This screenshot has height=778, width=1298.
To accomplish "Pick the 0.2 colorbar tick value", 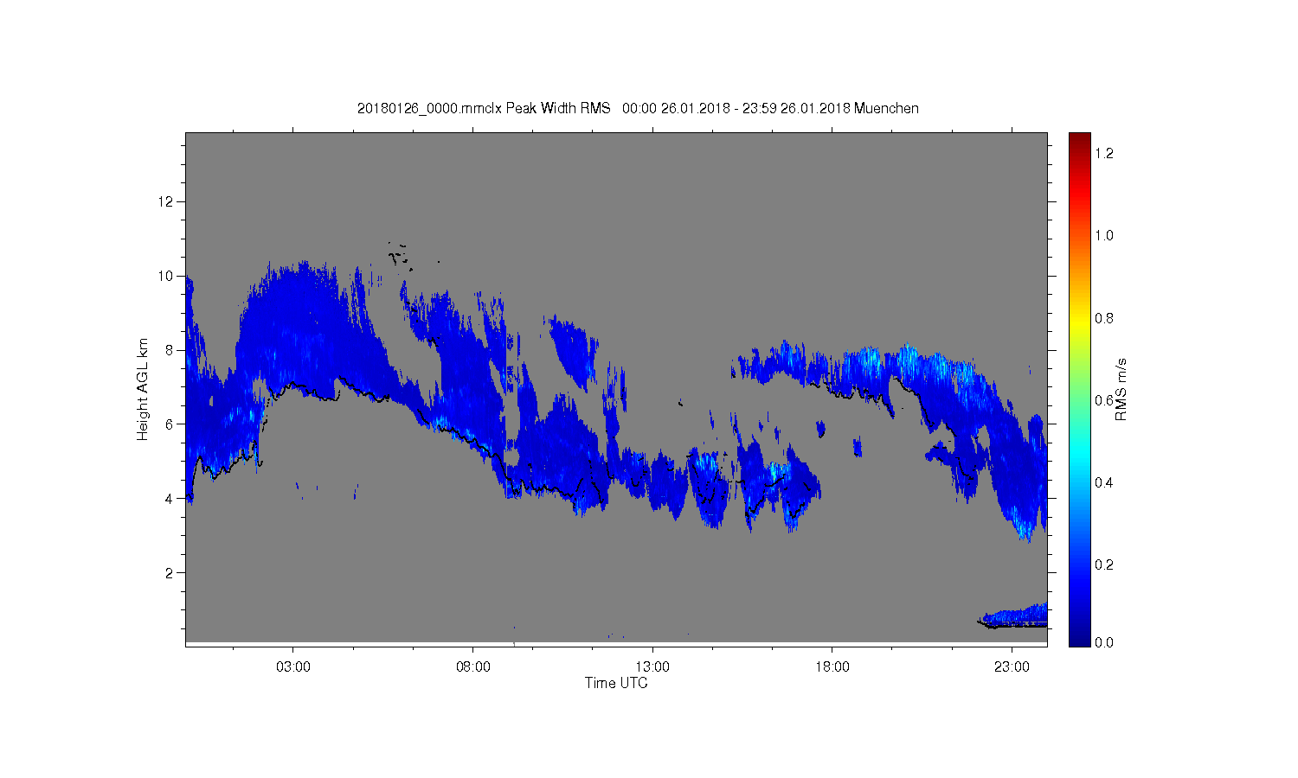I will (x=1103, y=564).
